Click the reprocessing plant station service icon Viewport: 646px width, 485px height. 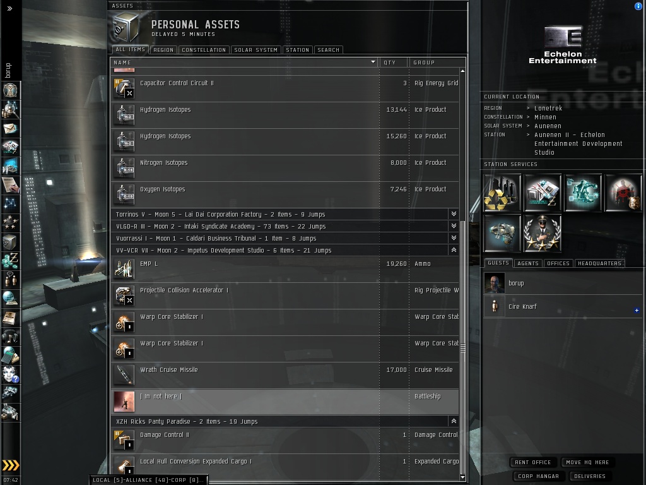[x=502, y=193]
